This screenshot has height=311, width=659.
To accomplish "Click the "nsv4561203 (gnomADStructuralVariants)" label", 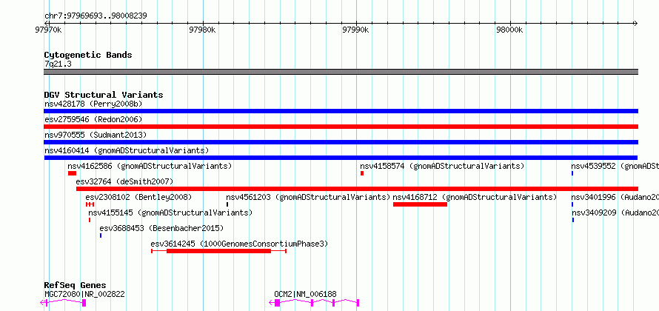I will pyautogui.click(x=308, y=197).
